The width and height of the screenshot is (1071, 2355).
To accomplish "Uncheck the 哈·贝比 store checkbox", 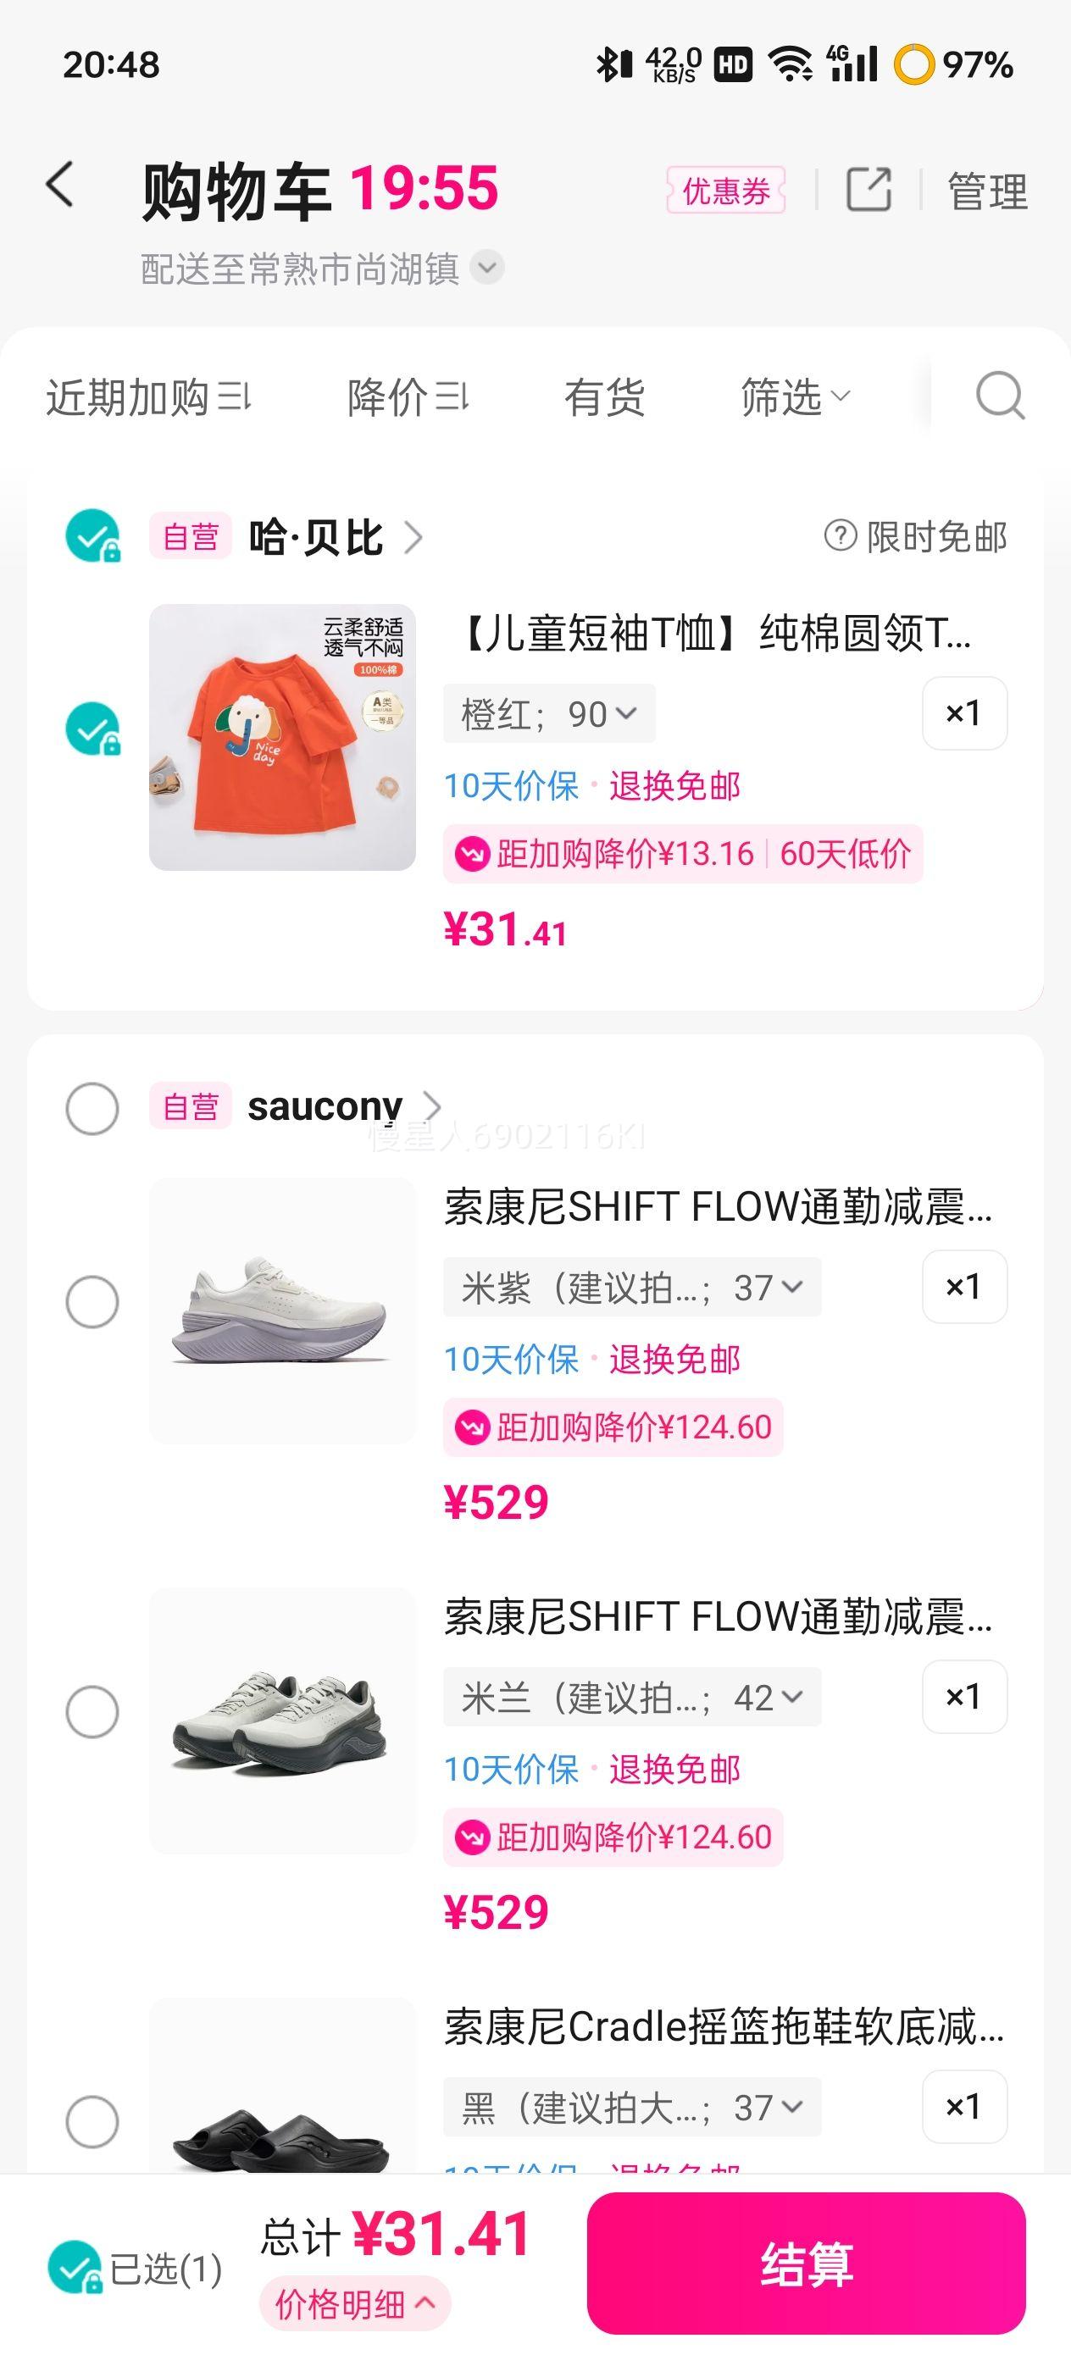I will coord(92,535).
